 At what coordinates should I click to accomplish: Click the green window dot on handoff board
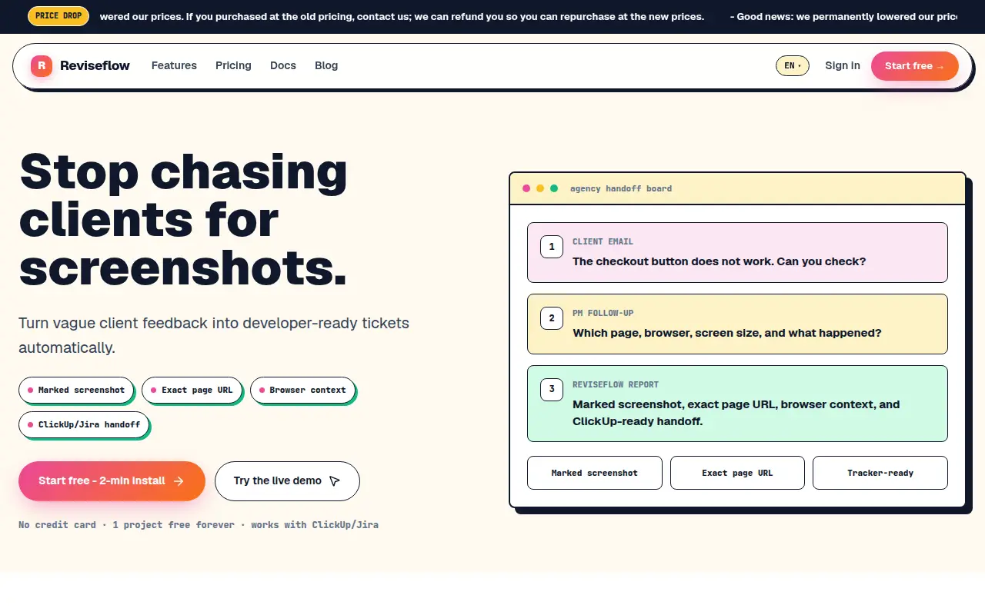point(554,188)
